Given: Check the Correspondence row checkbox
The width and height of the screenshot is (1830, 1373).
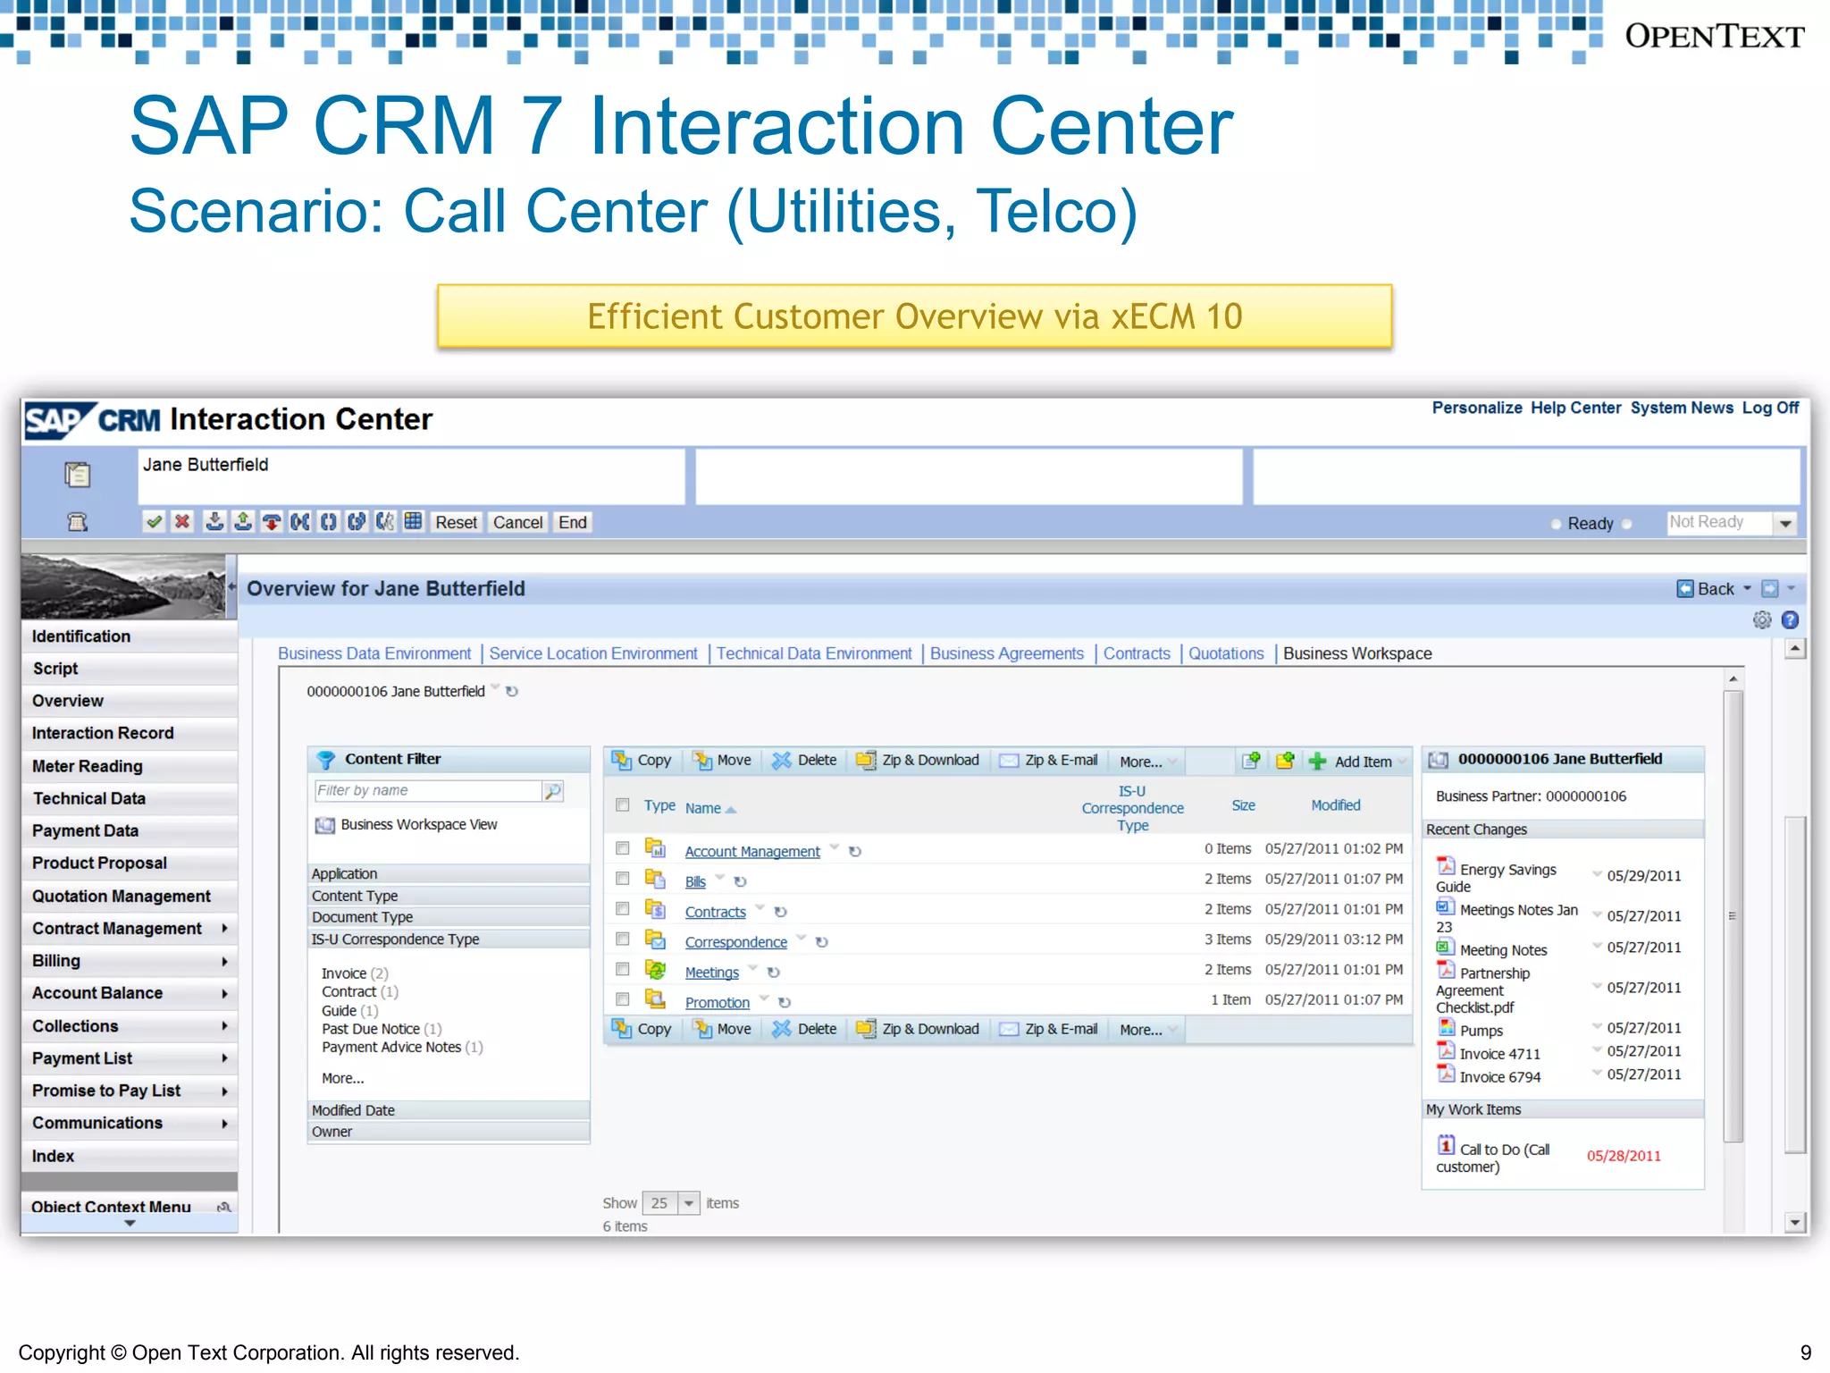Looking at the screenshot, I should pyautogui.click(x=623, y=939).
